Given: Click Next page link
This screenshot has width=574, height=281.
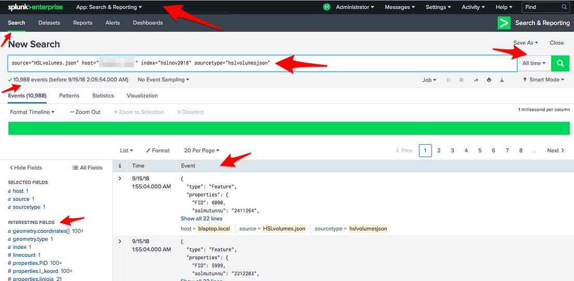Looking at the screenshot, I should [556, 150].
